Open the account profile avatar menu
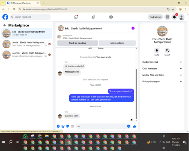This screenshot has height=151, width=189. (x=181, y=17)
